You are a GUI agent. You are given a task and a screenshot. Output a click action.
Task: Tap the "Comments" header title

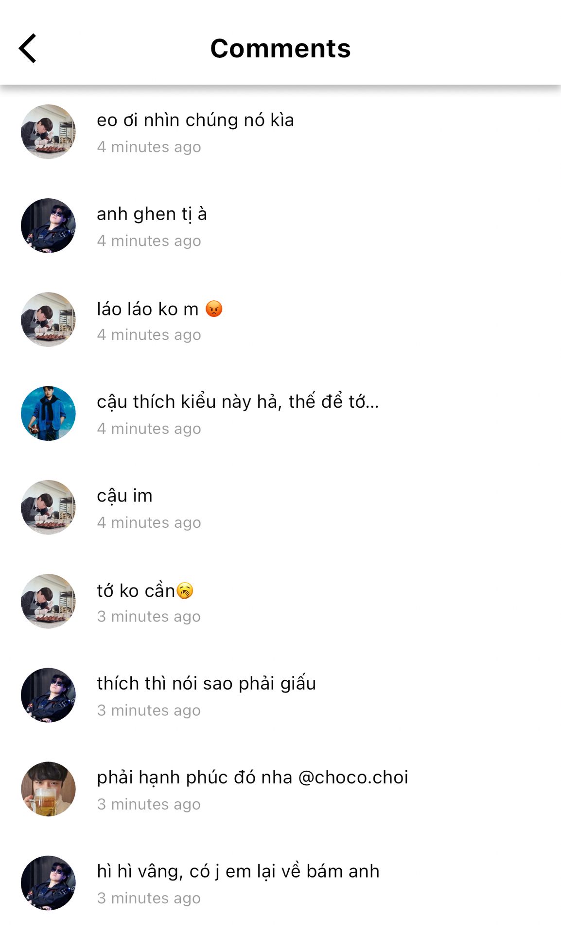point(280,48)
